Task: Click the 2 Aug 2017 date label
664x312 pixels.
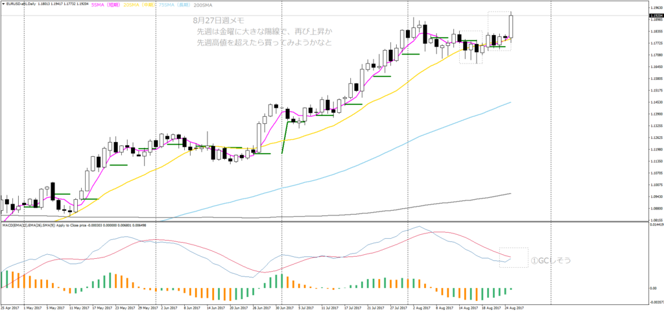Action: click(421, 308)
